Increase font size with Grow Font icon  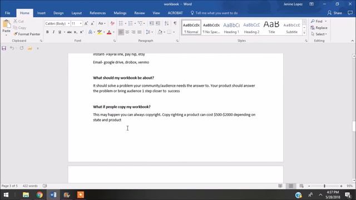pos(86,23)
